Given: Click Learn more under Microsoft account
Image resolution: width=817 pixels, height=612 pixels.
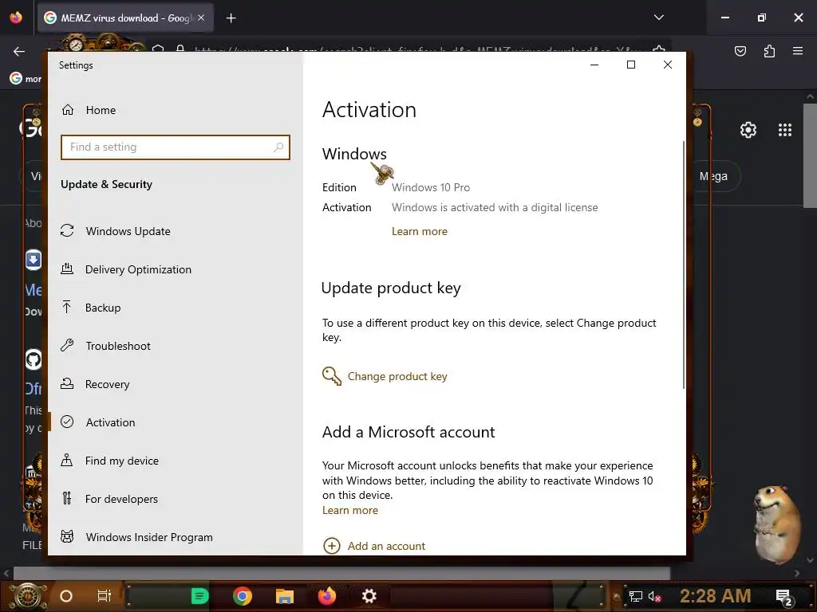Looking at the screenshot, I should 350,511.
